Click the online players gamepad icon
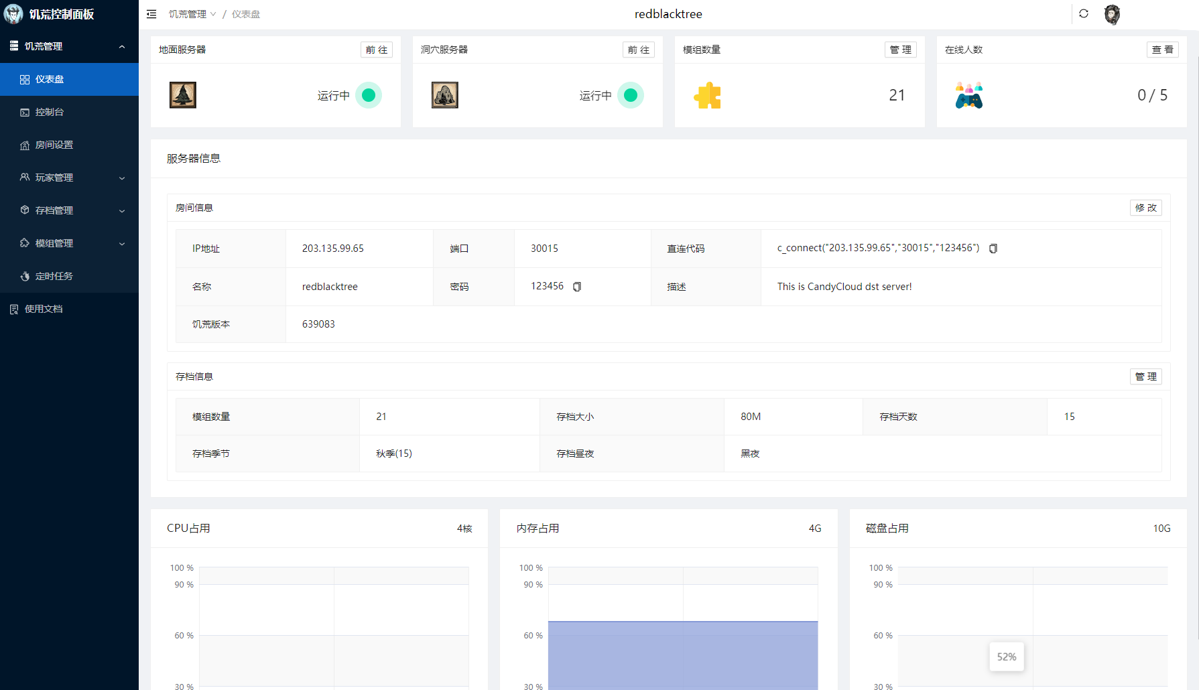This screenshot has width=1199, height=690. click(x=968, y=96)
